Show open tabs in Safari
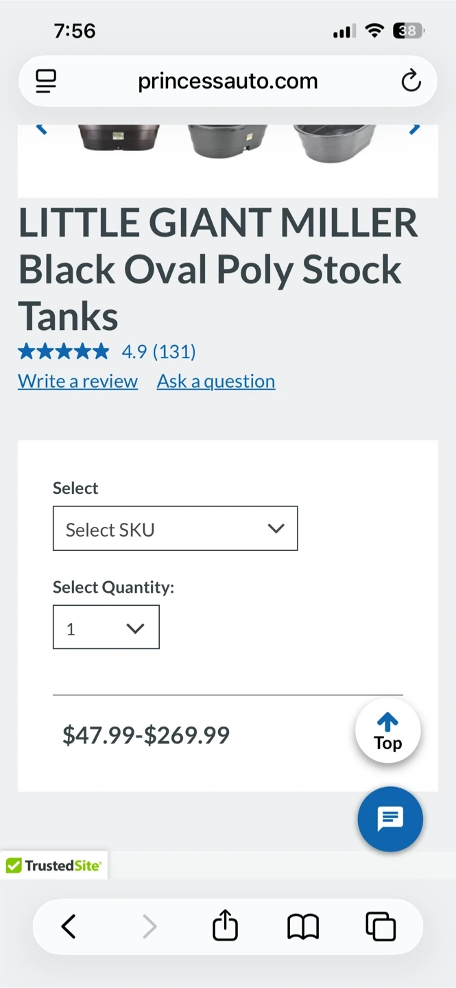456x988 pixels. click(381, 926)
